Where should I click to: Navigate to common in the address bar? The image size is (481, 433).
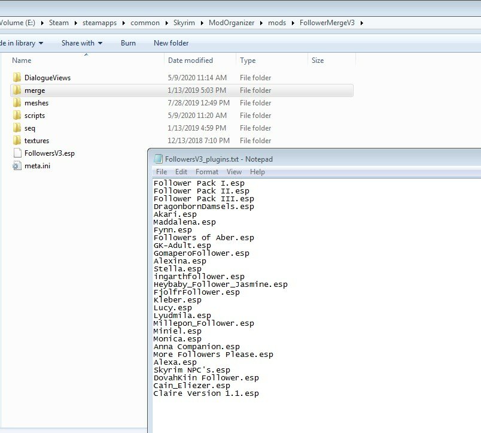145,23
